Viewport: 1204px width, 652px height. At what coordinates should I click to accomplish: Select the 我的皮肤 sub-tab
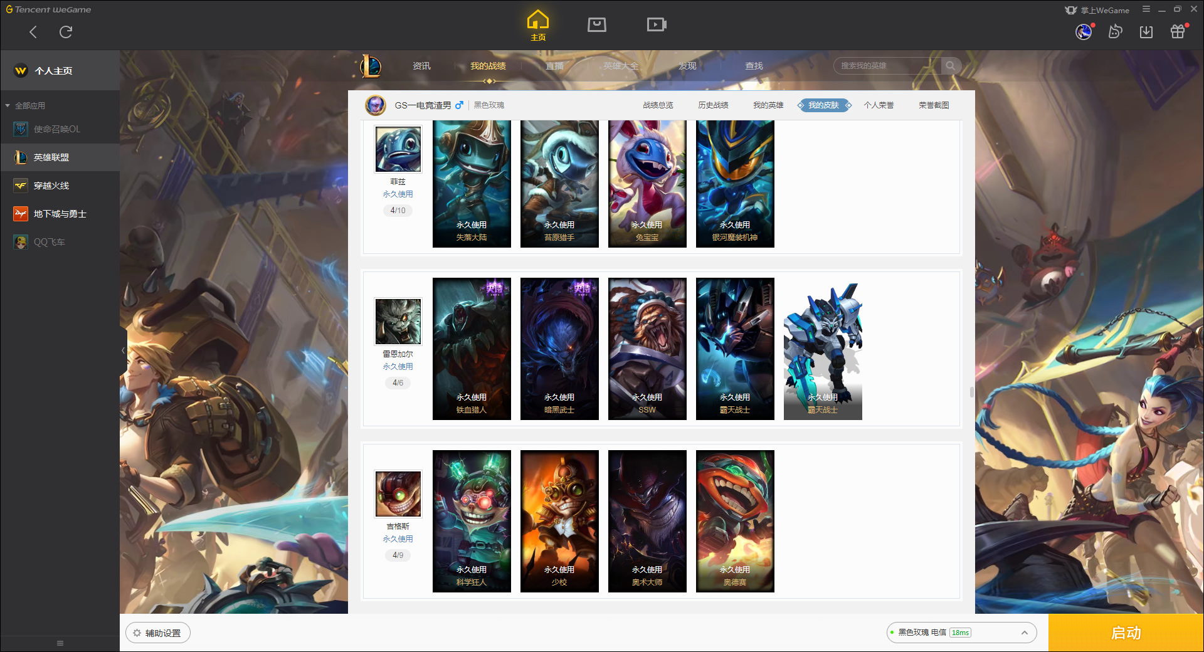click(x=823, y=105)
